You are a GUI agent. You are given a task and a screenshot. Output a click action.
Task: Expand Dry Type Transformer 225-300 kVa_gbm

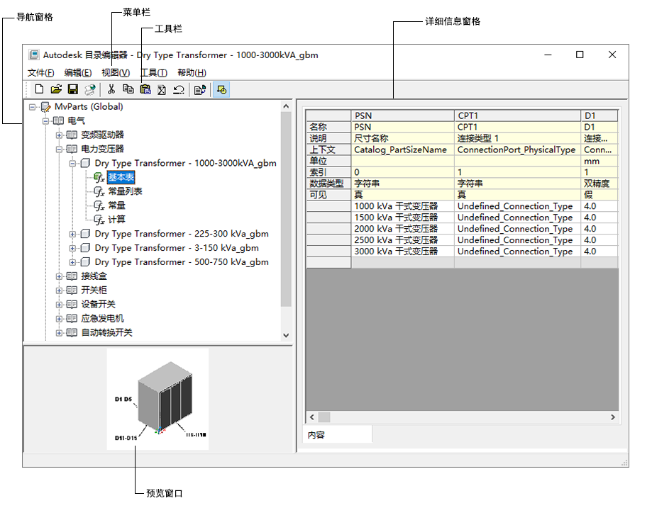click(72, 235)
